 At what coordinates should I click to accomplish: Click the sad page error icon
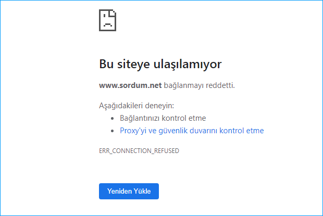[x=107, y=20]
